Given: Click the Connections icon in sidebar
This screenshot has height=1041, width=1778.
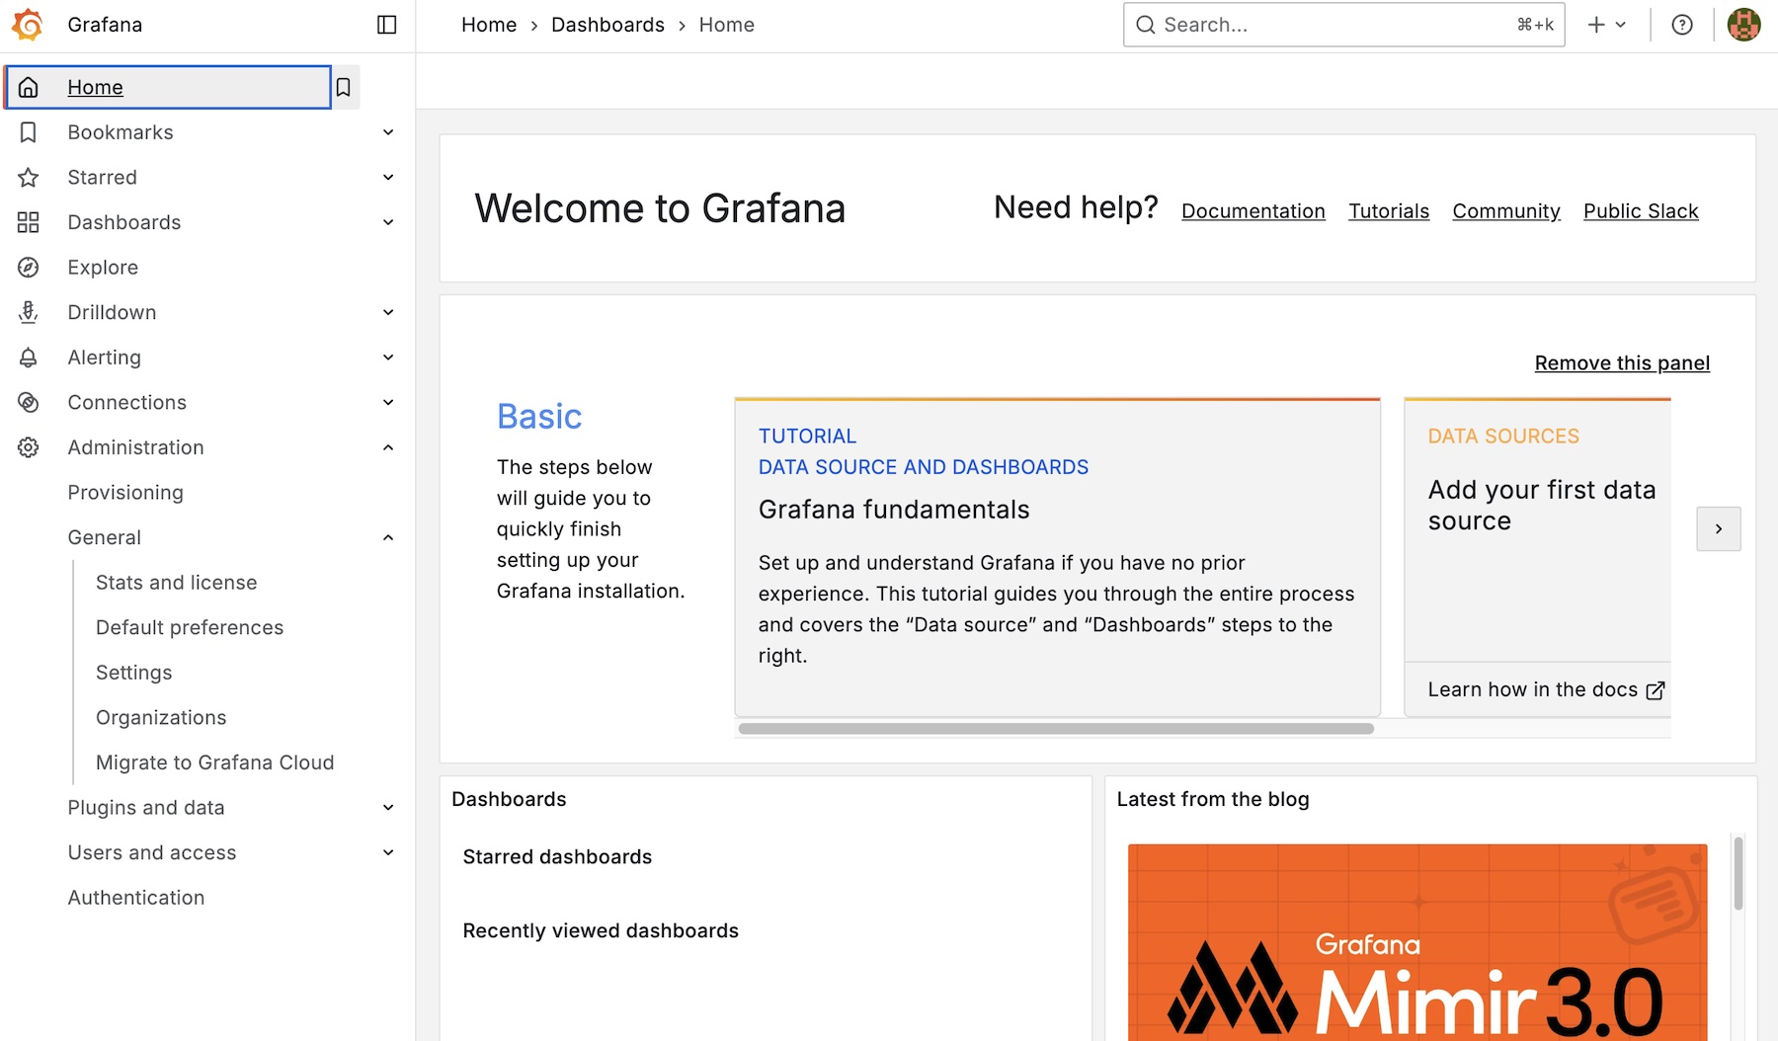Looking at the screenshot, I should click(29, 403).
